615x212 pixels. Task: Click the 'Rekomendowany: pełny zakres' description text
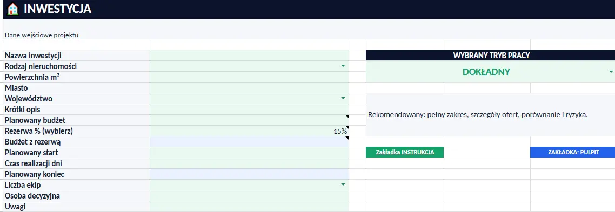pyautogui.click(x=478, y=115)
